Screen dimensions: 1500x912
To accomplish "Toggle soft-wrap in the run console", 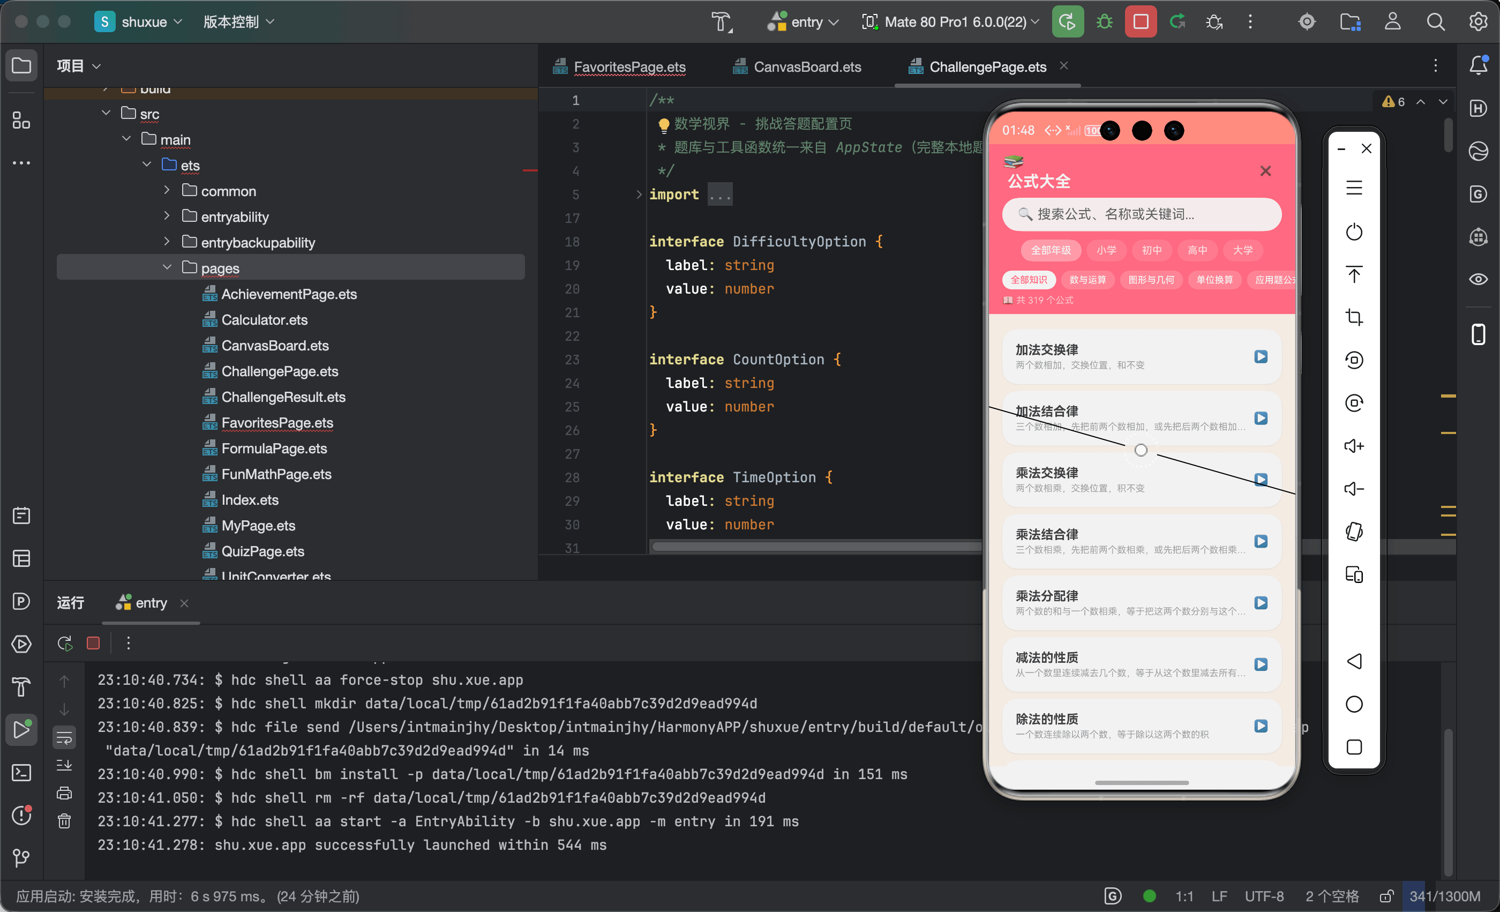I will click(64, 738).
